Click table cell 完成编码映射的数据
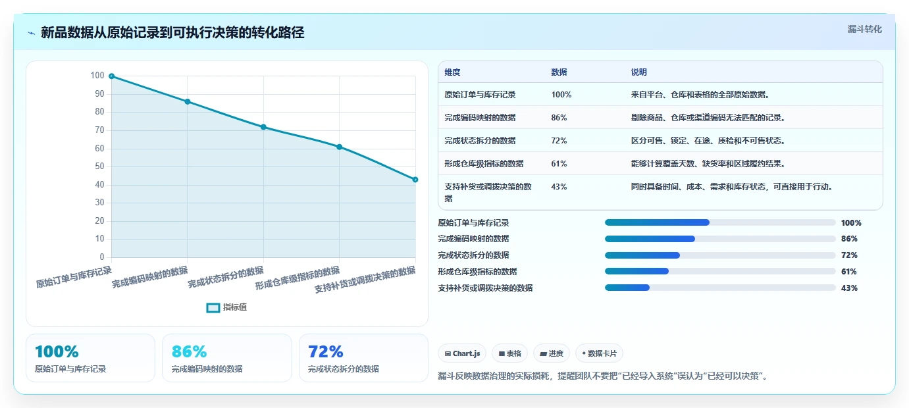 click(480, 118)
